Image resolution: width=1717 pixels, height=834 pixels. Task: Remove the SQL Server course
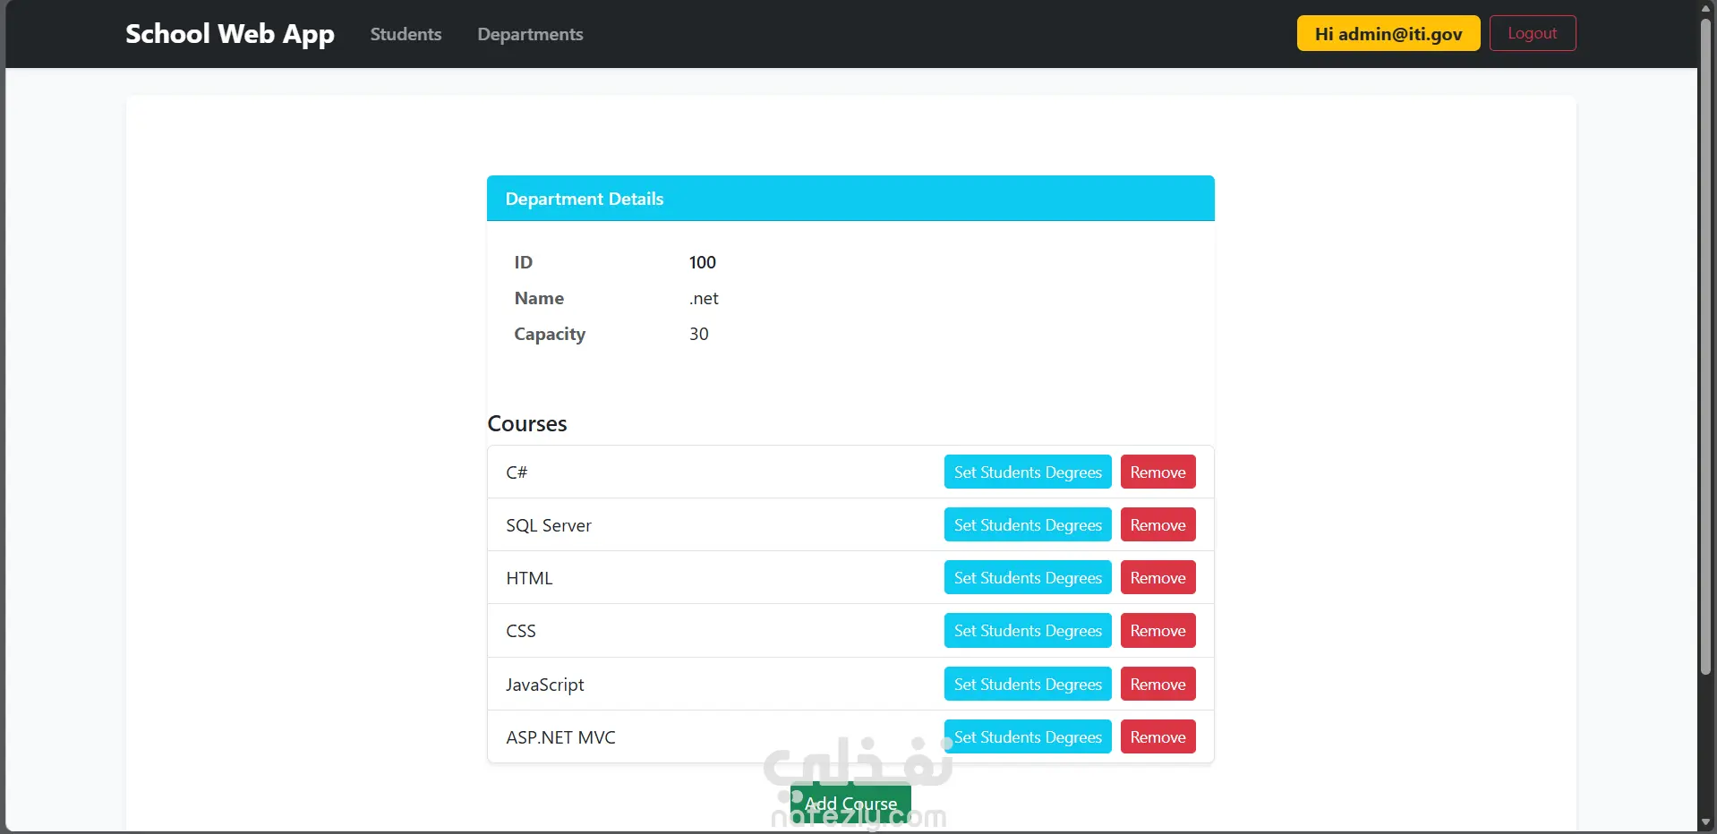tap(1157, 524)
